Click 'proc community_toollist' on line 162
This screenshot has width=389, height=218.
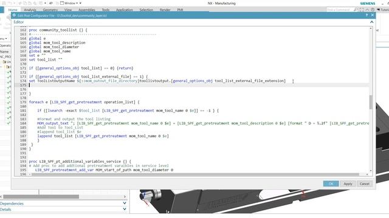click(x=53, y=30)
